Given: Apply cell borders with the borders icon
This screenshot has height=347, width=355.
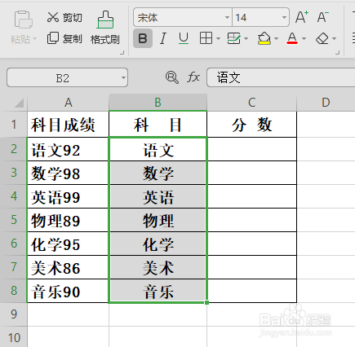Looking at the screenshot, I should (206, 38).
